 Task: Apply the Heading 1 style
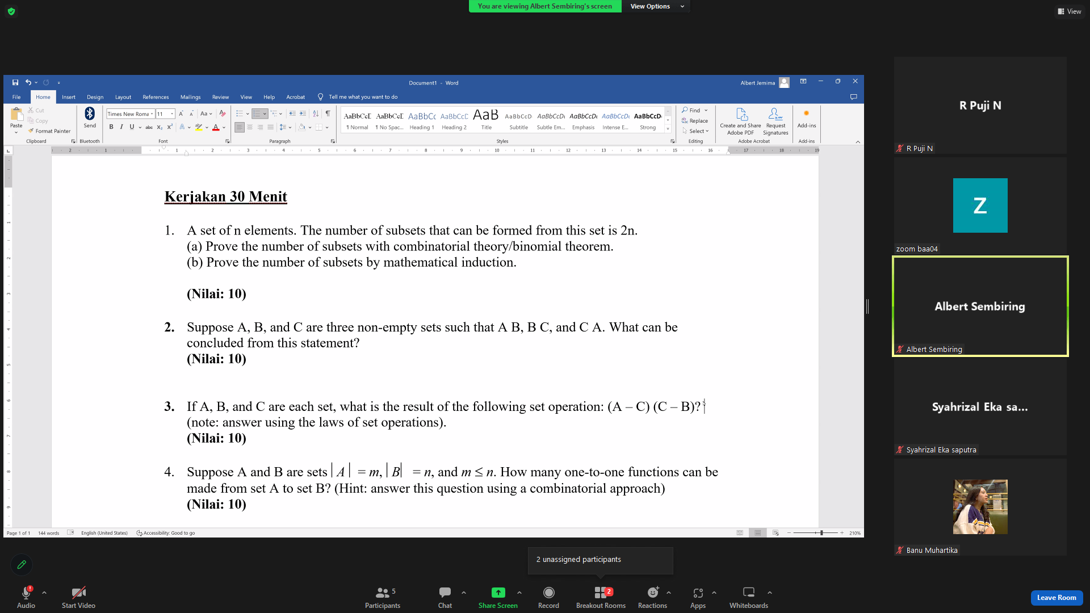pos(421,120)
